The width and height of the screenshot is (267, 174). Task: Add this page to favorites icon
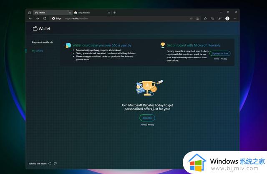[x=197, y=18]
